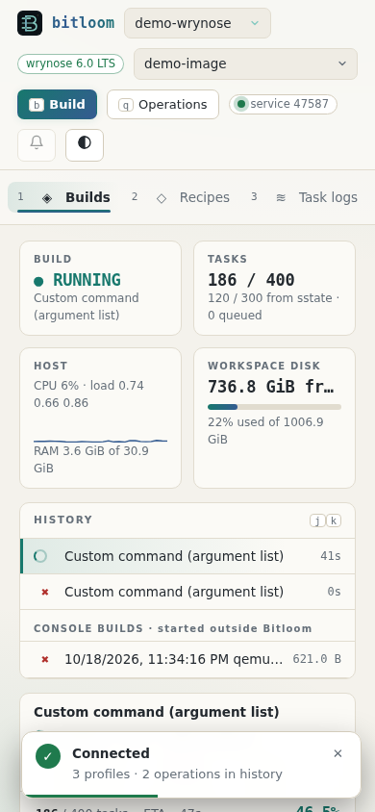Click the spinner icon on the running build
375x812 pixels.
[40, 556]
